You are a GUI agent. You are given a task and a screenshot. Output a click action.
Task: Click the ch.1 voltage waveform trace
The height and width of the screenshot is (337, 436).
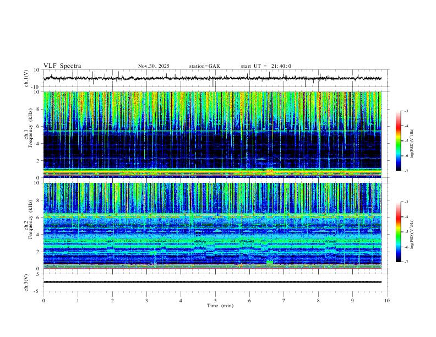tap(212, 78)
